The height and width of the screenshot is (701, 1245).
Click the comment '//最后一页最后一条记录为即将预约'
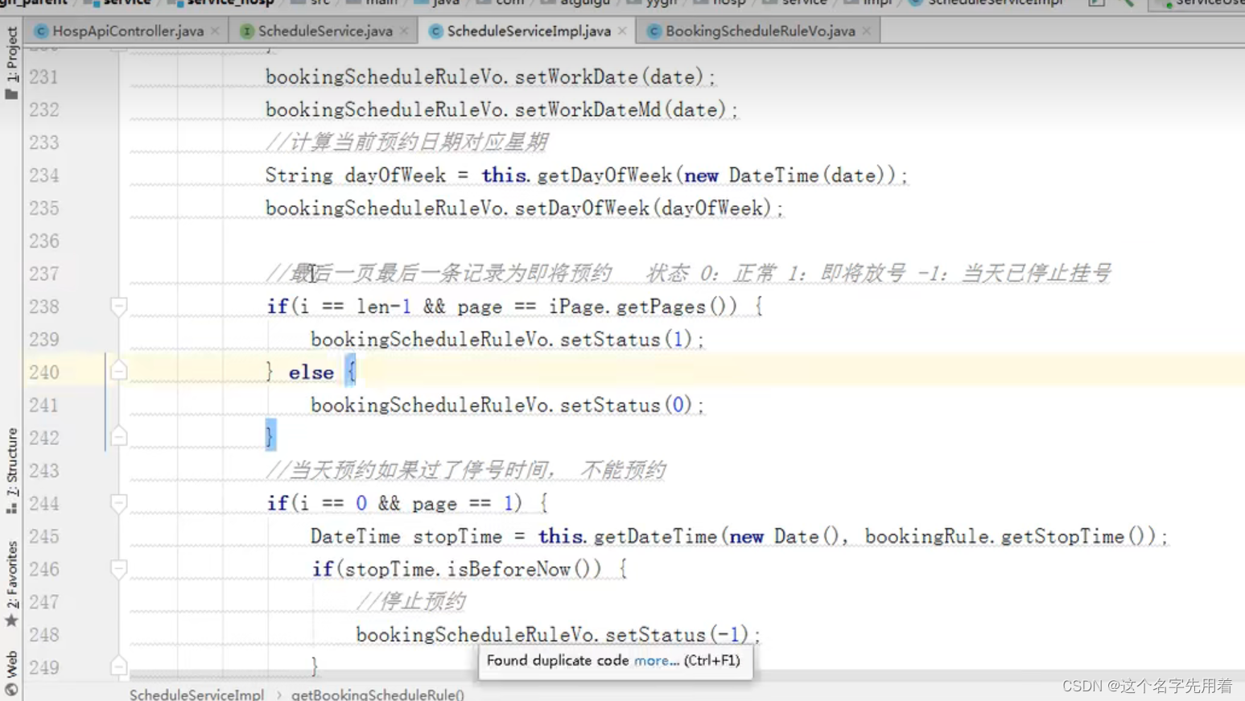[x=439, y=274]
